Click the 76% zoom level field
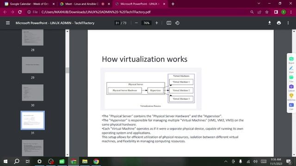The height and width of the screenshot is (166, 296). [x=146, y=23]
